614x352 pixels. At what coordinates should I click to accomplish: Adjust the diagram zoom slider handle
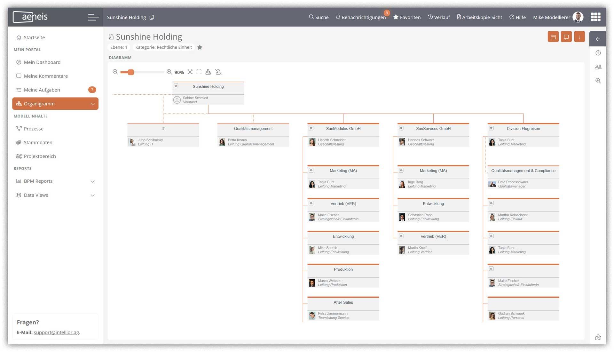point(131,72)
